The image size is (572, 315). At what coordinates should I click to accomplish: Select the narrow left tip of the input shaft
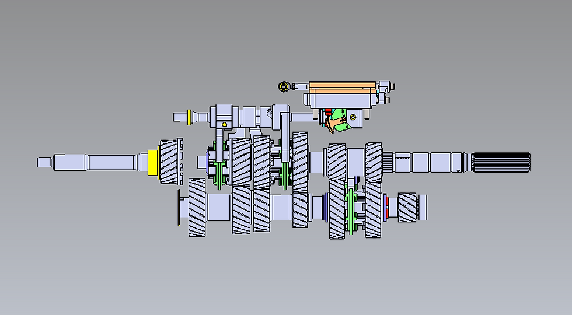click(x=44, y=162)
